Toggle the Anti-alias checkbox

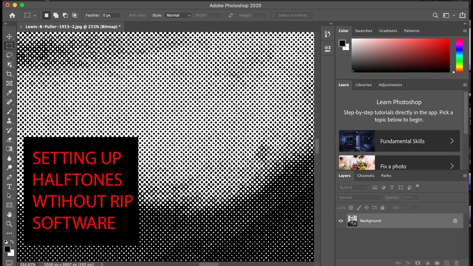point(126,16)
